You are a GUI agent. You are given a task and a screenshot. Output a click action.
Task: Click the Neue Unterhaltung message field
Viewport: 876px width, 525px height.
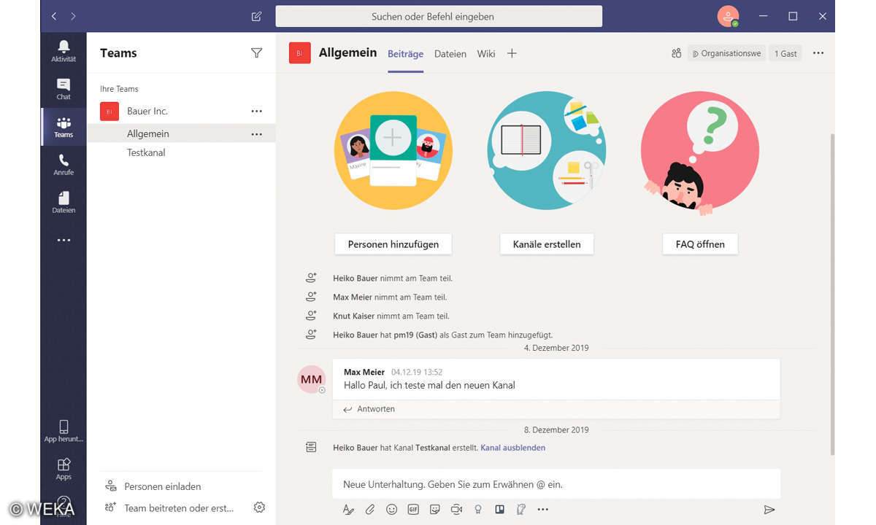point(556,483)
